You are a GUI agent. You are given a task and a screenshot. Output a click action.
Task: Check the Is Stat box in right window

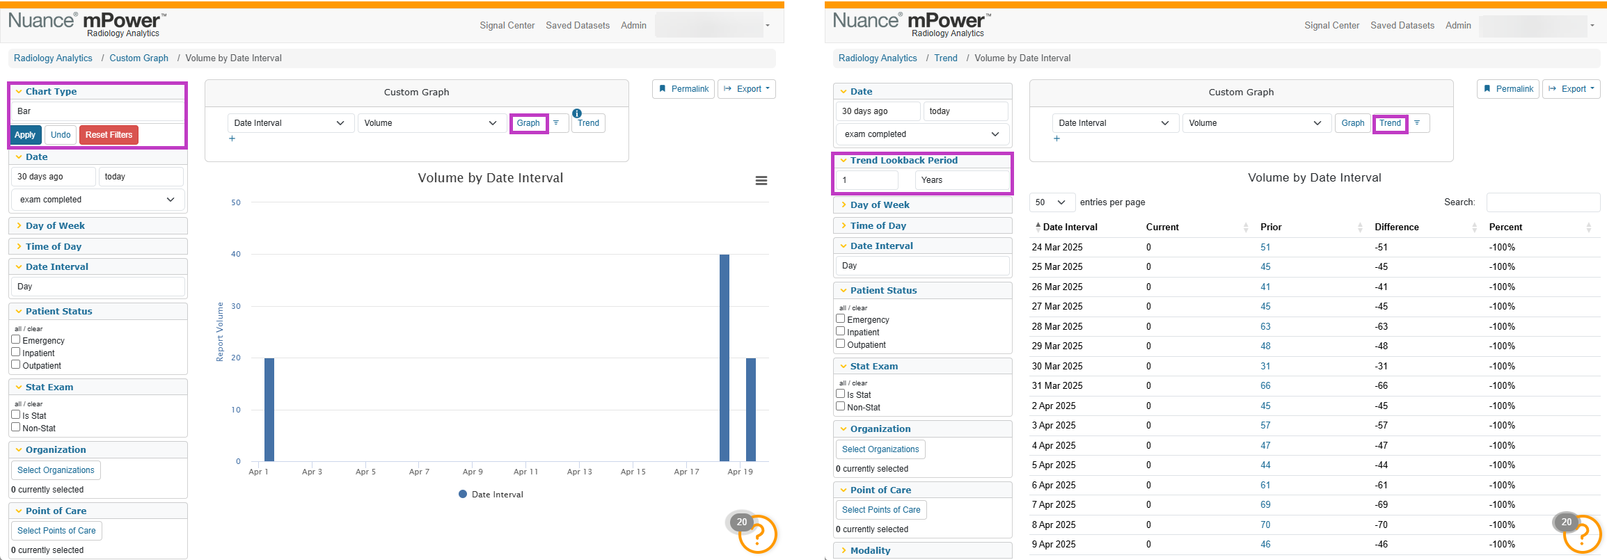(x=840, y=394)
